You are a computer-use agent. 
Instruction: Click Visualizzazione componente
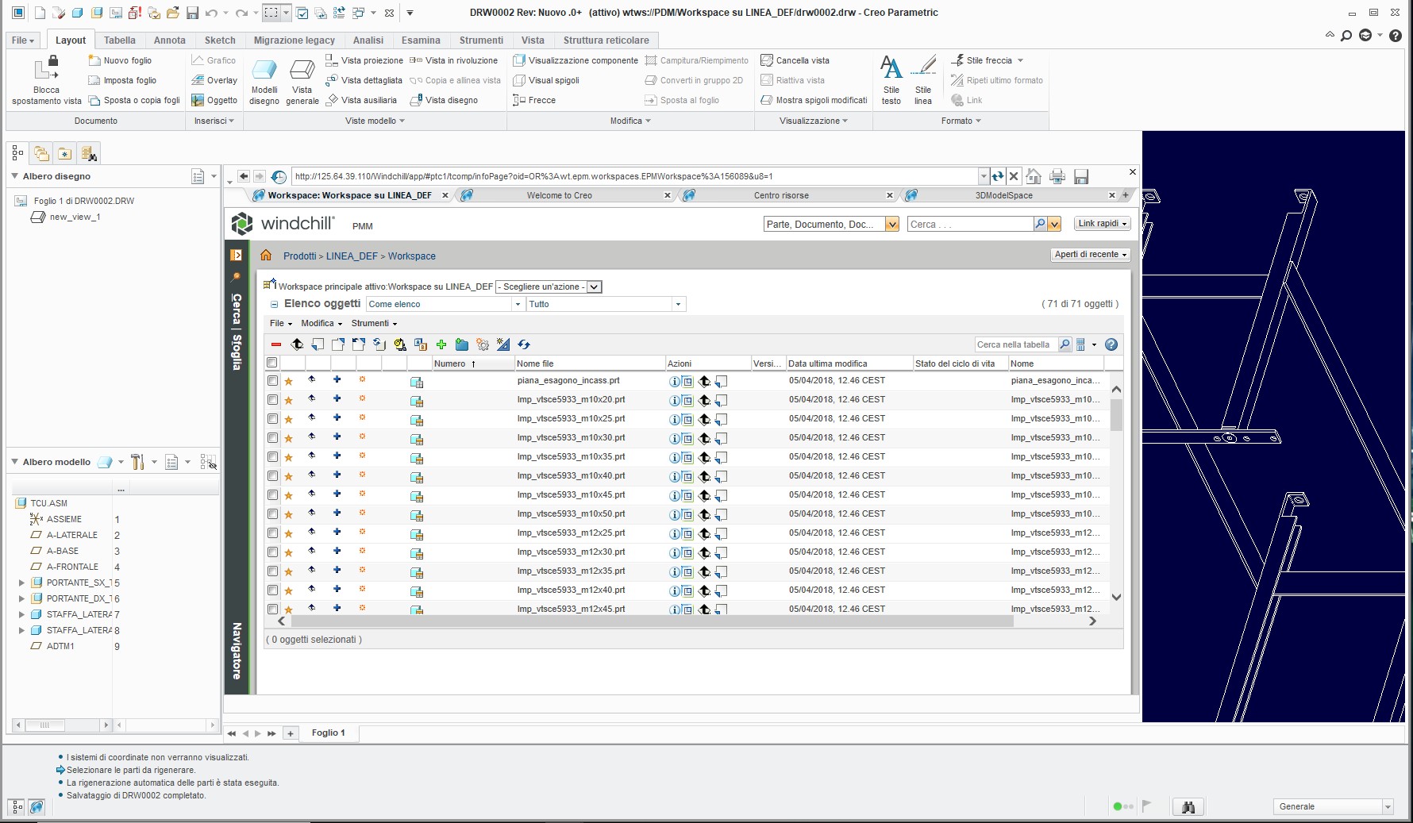[x=576, y=60]
